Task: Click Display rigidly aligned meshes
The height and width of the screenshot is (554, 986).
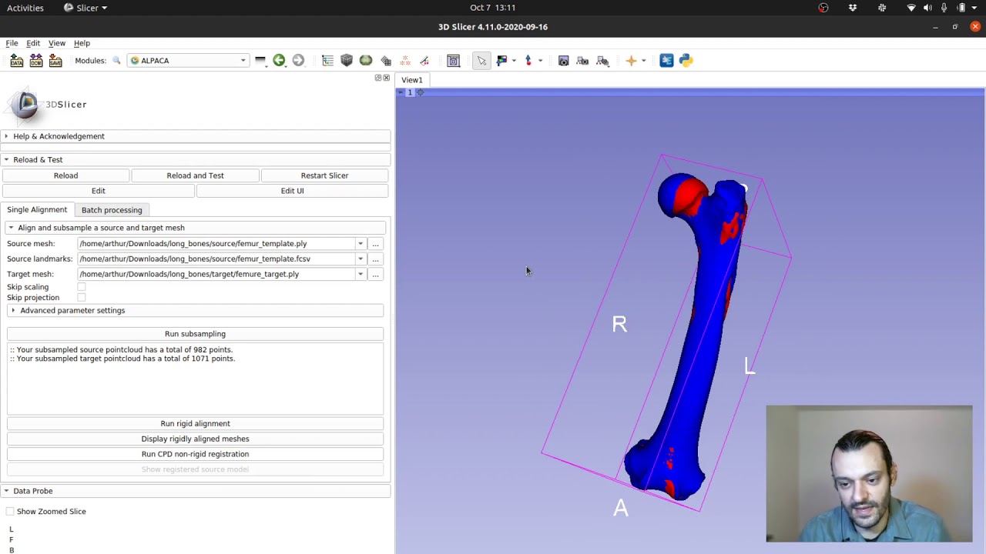Action: [195, 439]
